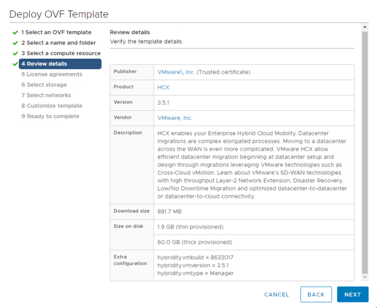Click the BACK button

click(x=316, y=295)
